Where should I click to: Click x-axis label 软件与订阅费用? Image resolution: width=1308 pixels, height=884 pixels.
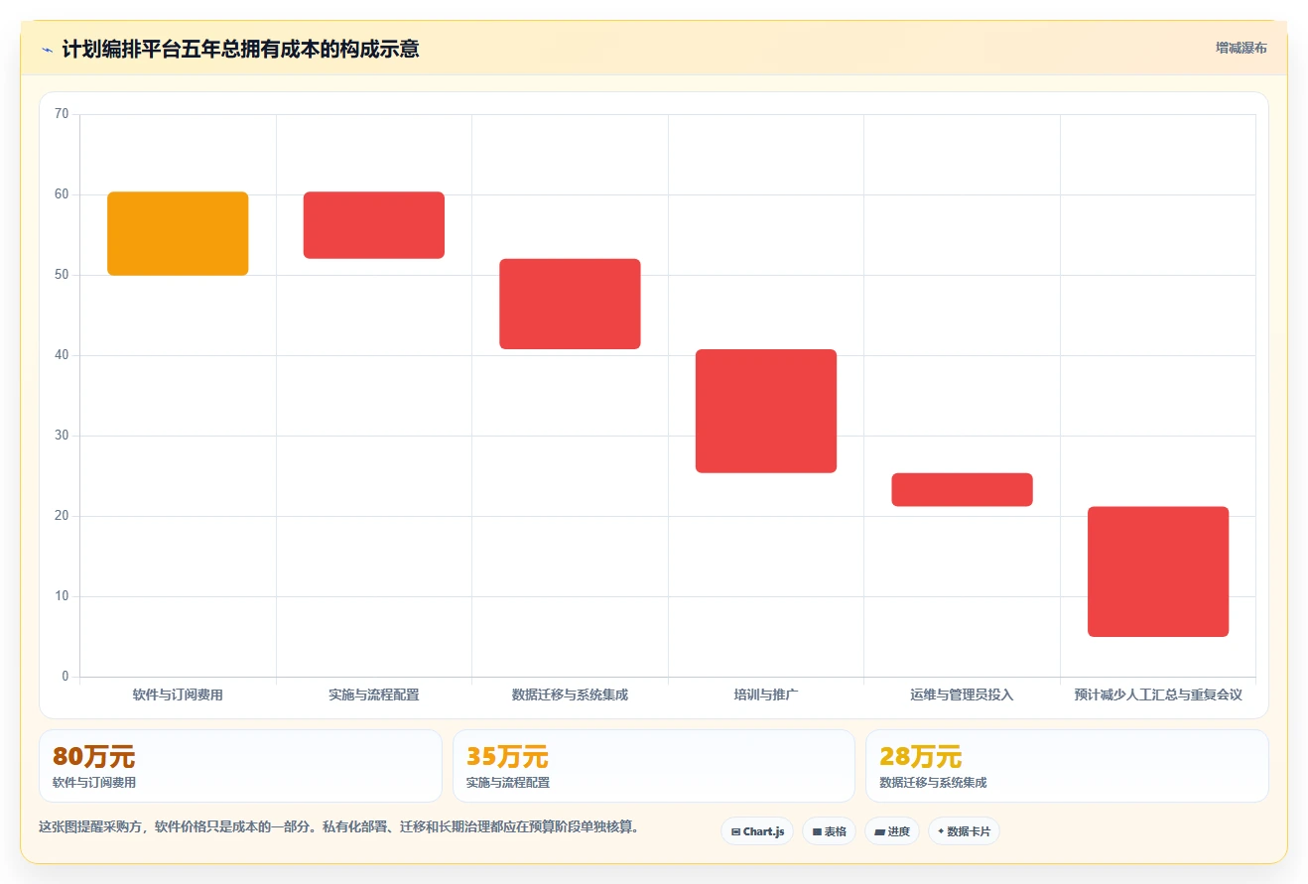coord(178,695)
